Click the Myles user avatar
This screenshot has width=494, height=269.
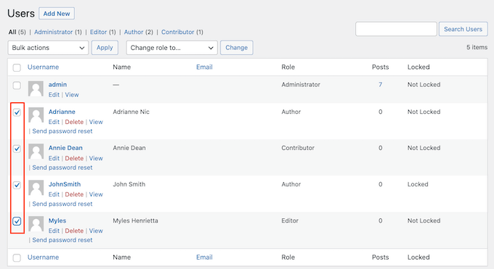pos(36,224)
